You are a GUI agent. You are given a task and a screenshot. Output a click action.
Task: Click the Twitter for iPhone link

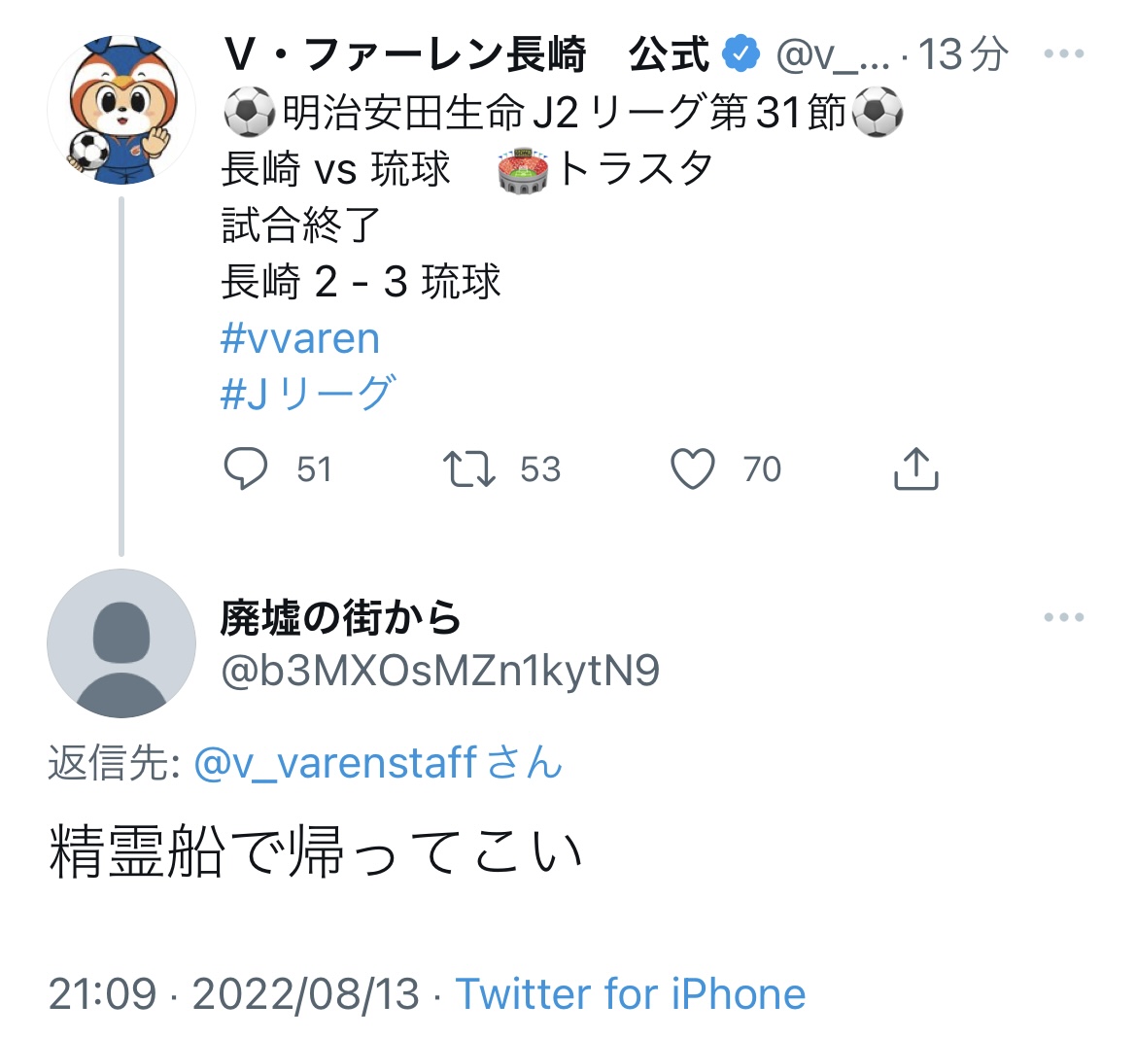631,993
